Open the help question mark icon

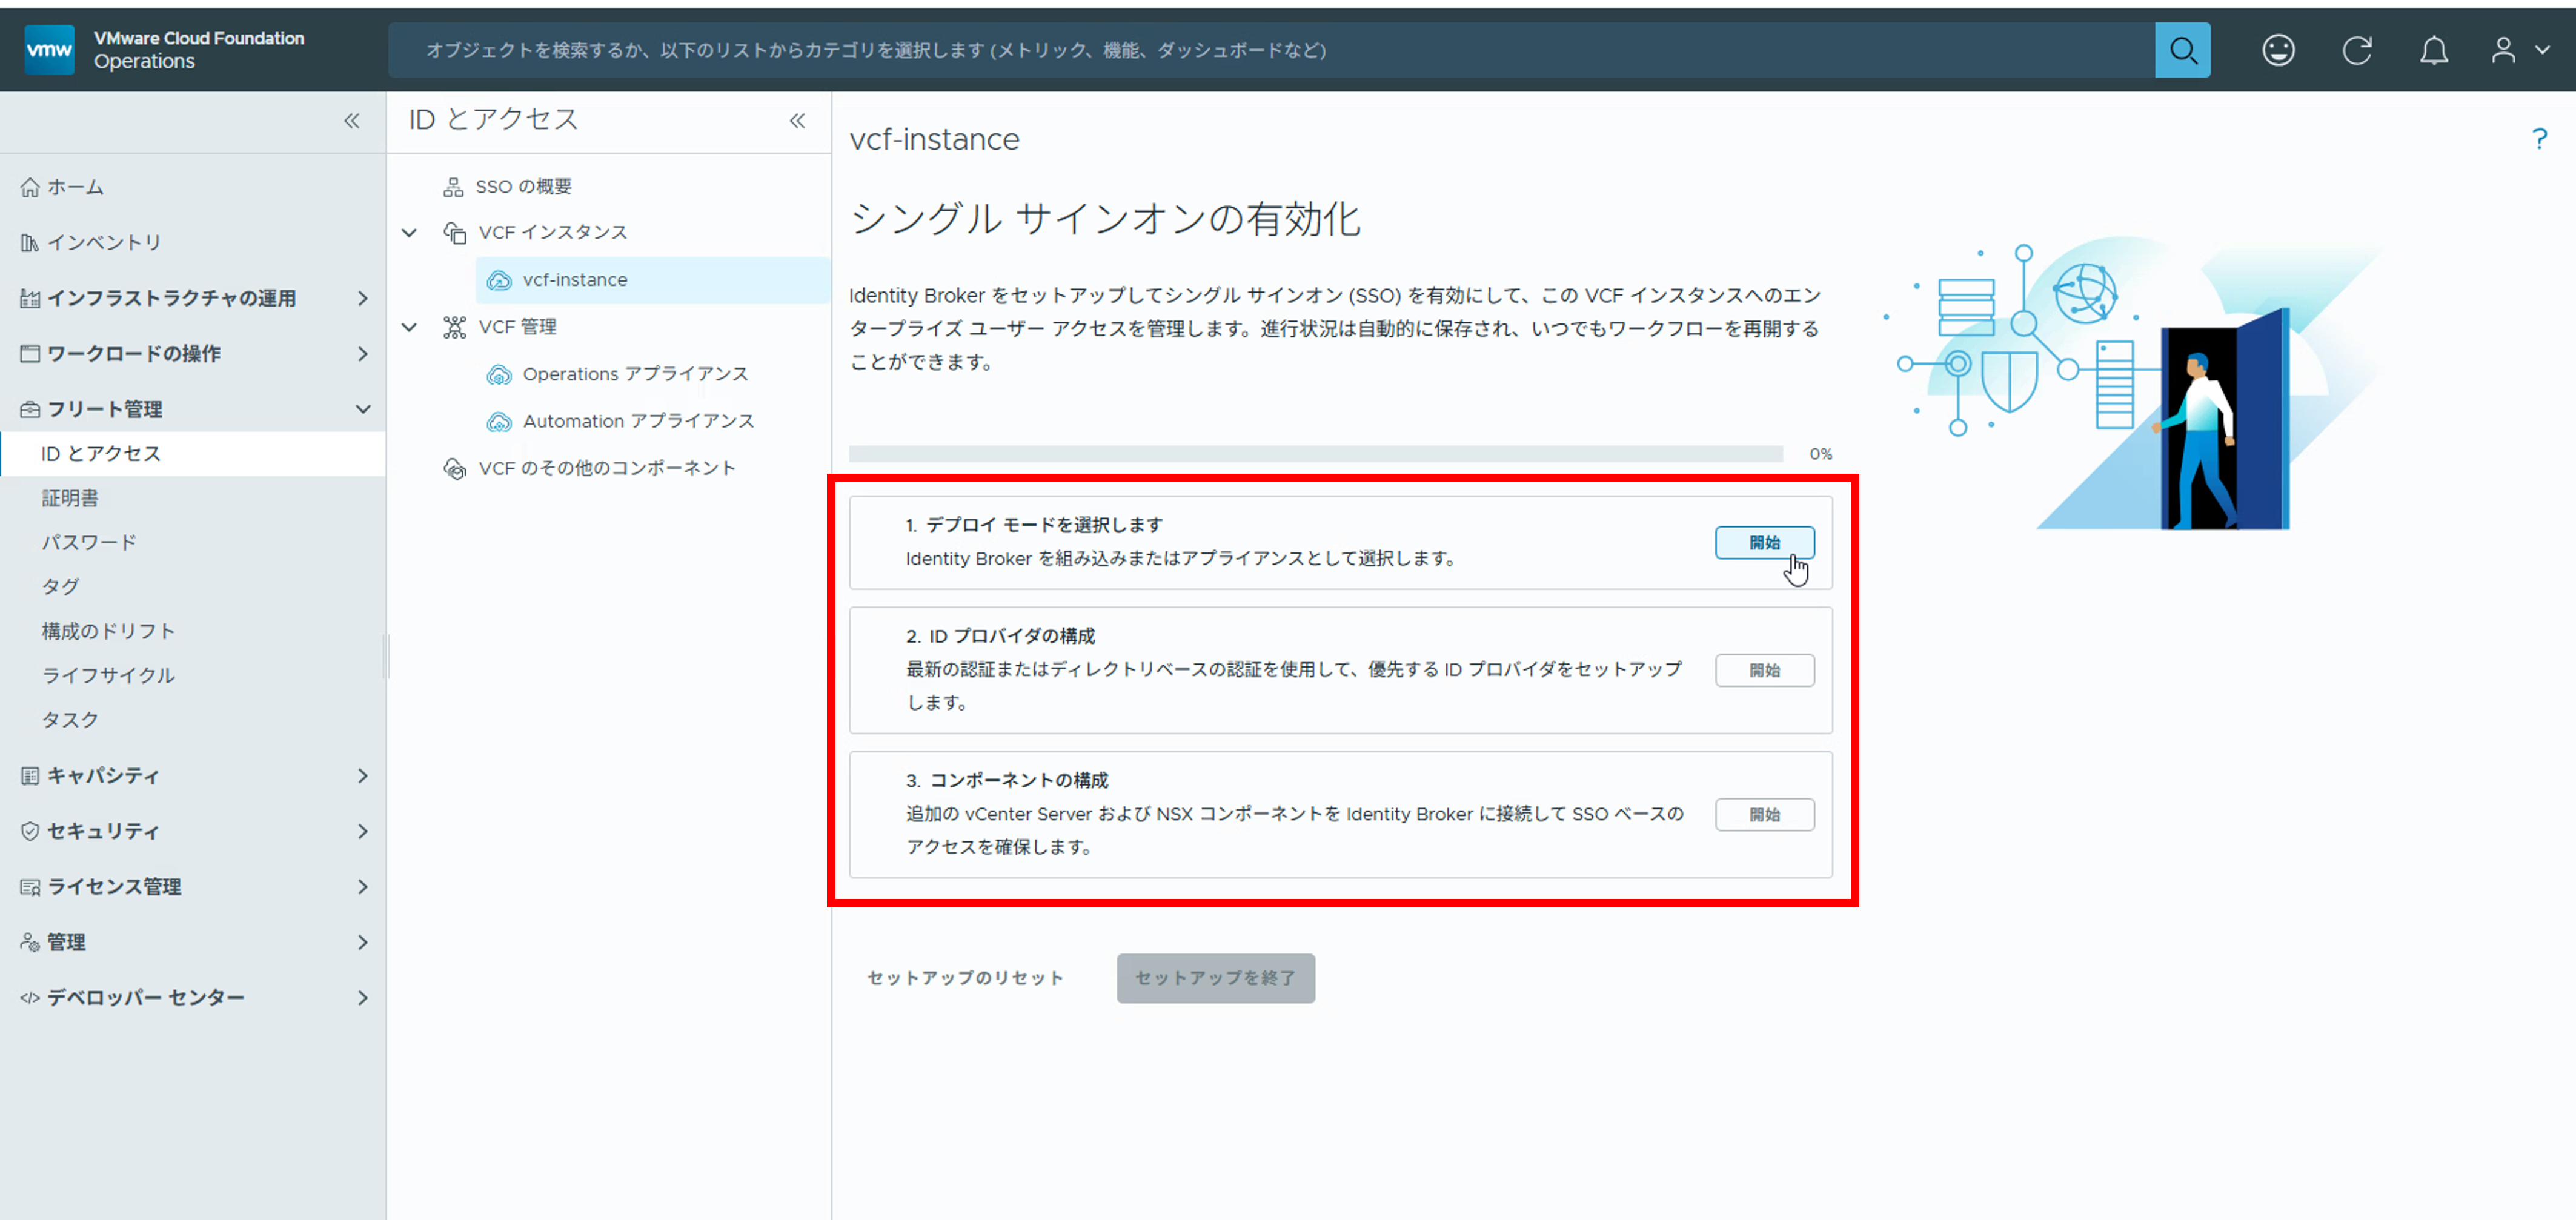[x=2539, y=139]
